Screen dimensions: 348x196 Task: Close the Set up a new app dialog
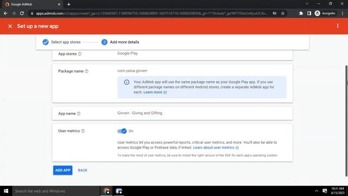[x=10, y=26]
